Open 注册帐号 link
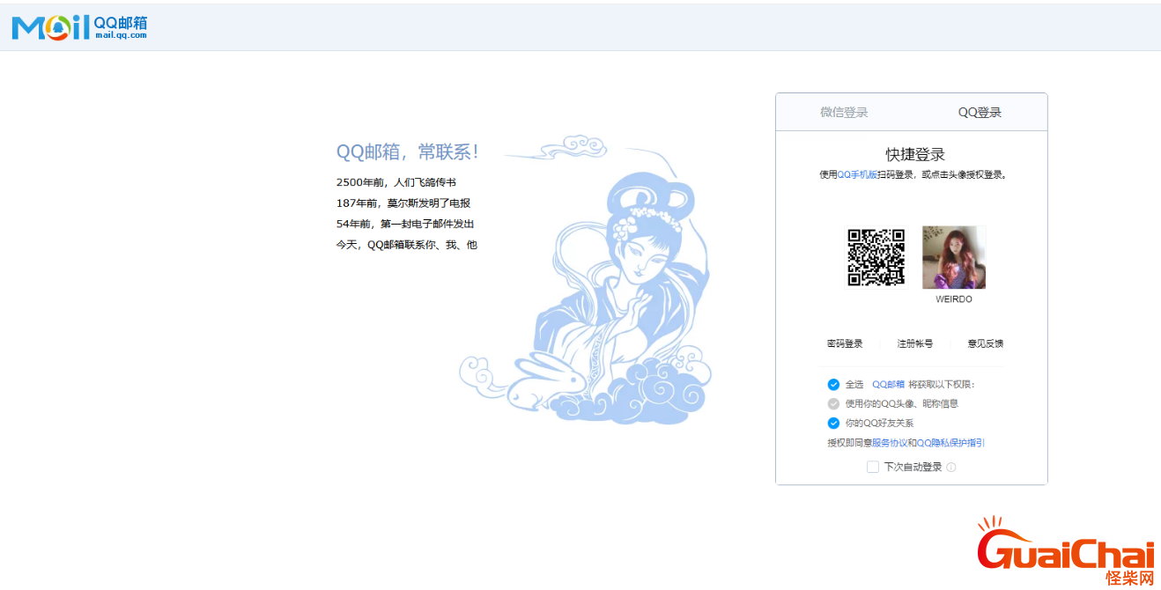Image resolution: width=1161 pixels, height=590 pixels. pyautogui.click(x=914, y=343)
